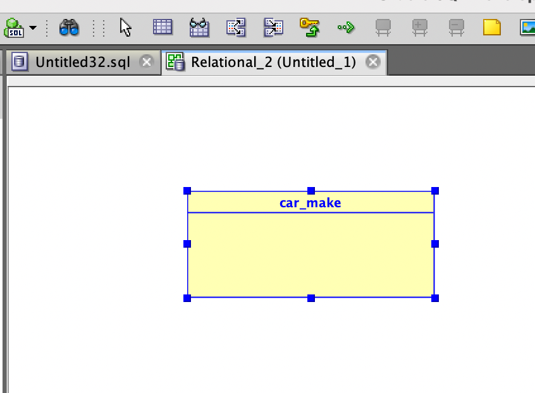Activate the Merge Tables tool
This screenshot has width=535, height=393.
pos(273,27)
